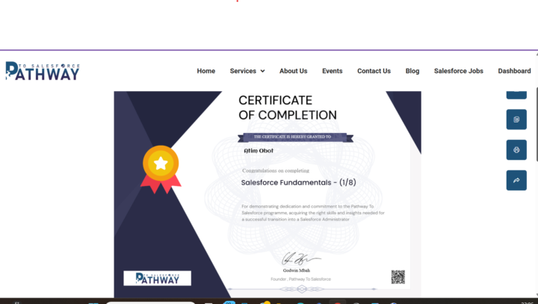The height and width of the screenshot is (304, 538).
Task: Click the Pathway logo on the certificate
Action: [157, 279]
